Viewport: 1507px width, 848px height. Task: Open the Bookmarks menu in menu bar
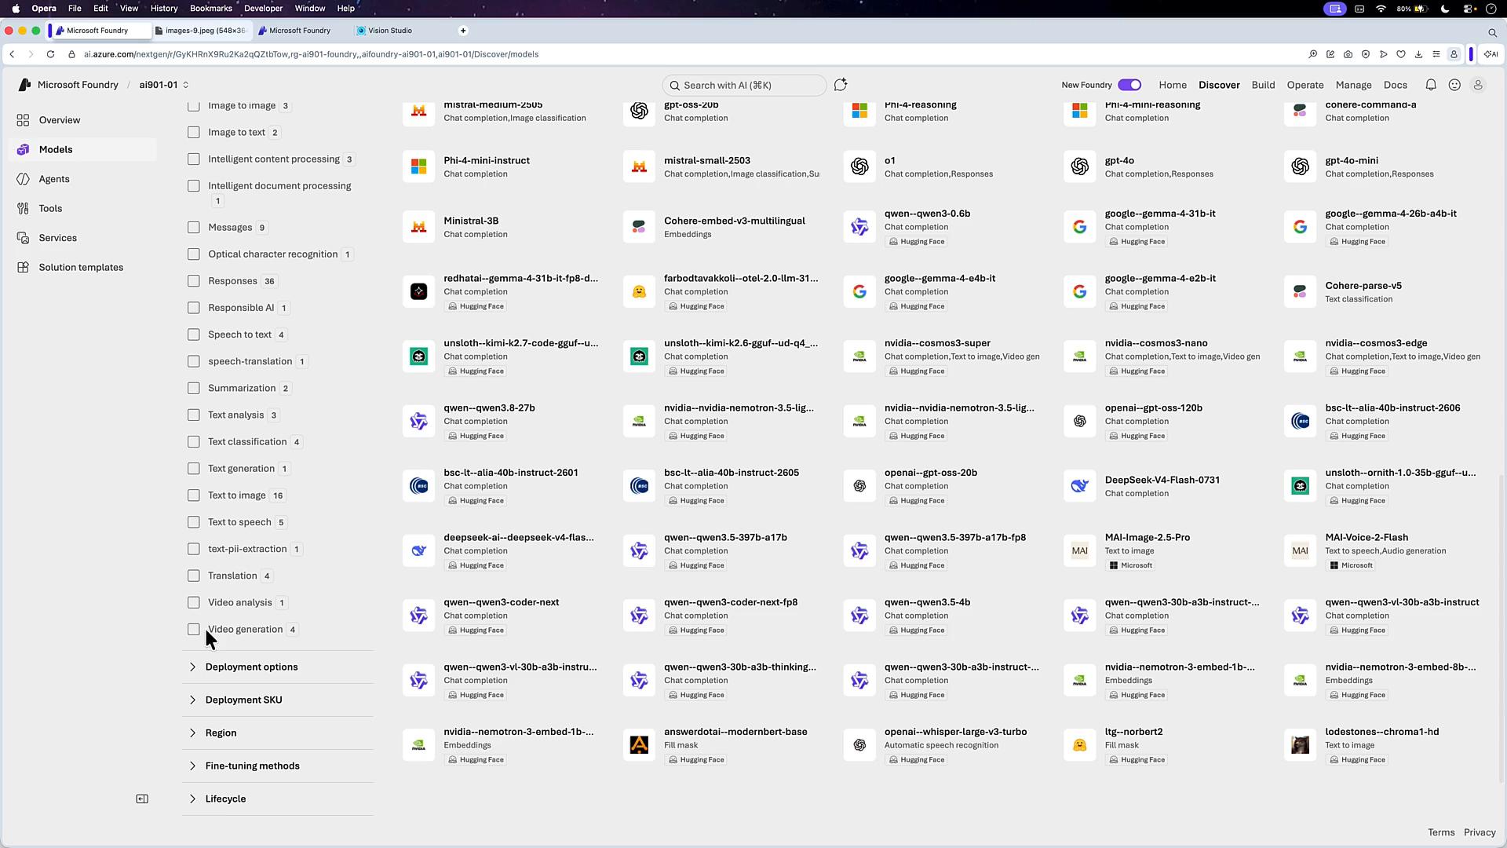210,8
